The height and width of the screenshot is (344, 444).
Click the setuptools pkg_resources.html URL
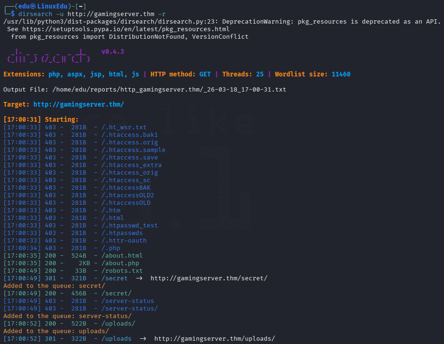point(126,29)
